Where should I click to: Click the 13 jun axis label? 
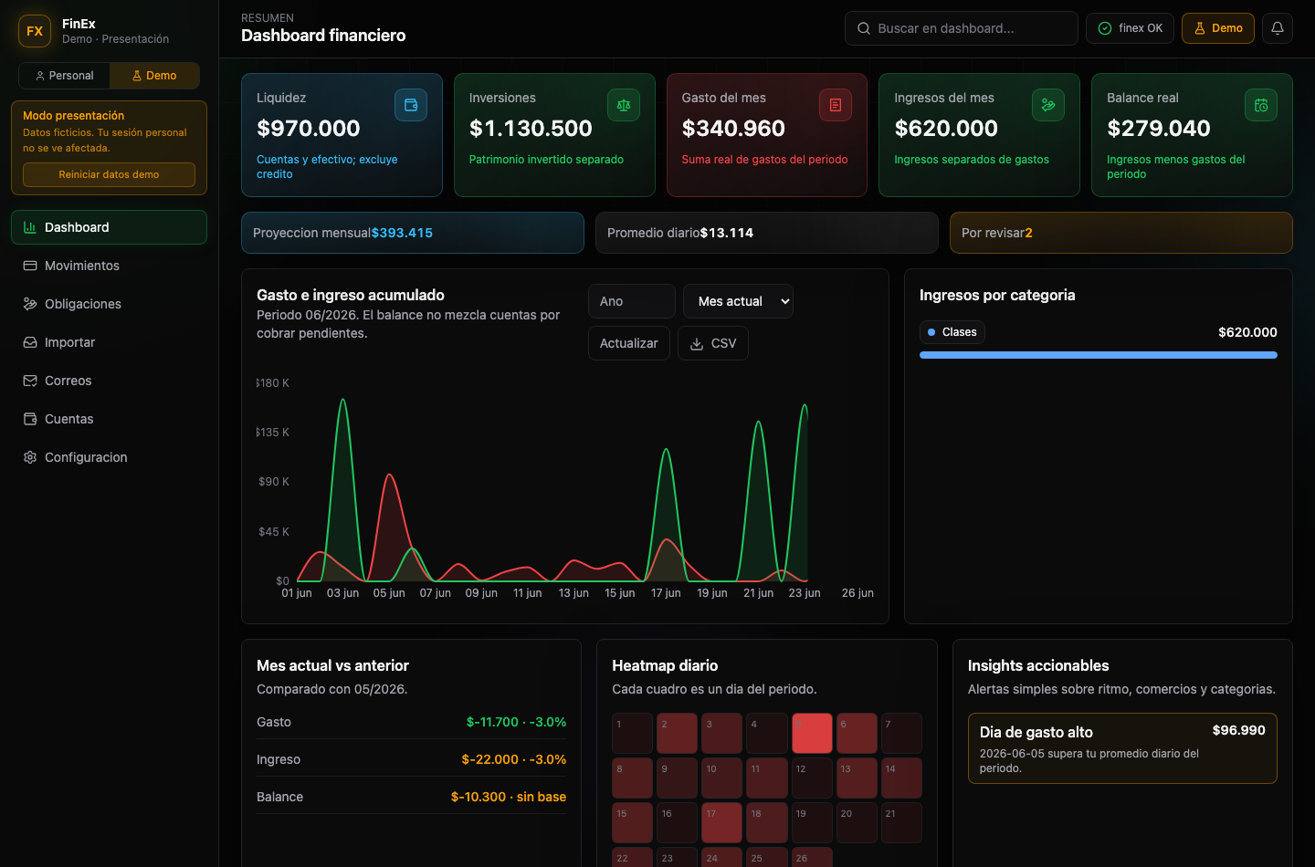tap(573, 593)
